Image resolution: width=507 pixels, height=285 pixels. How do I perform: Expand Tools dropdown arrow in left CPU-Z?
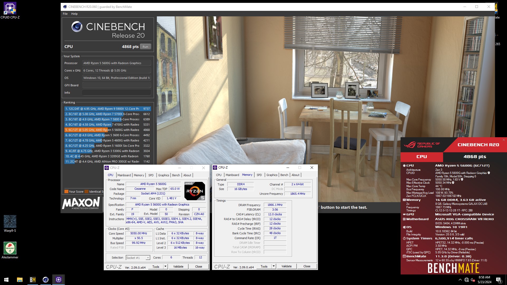pyautogui.click(x=166, y=267)
